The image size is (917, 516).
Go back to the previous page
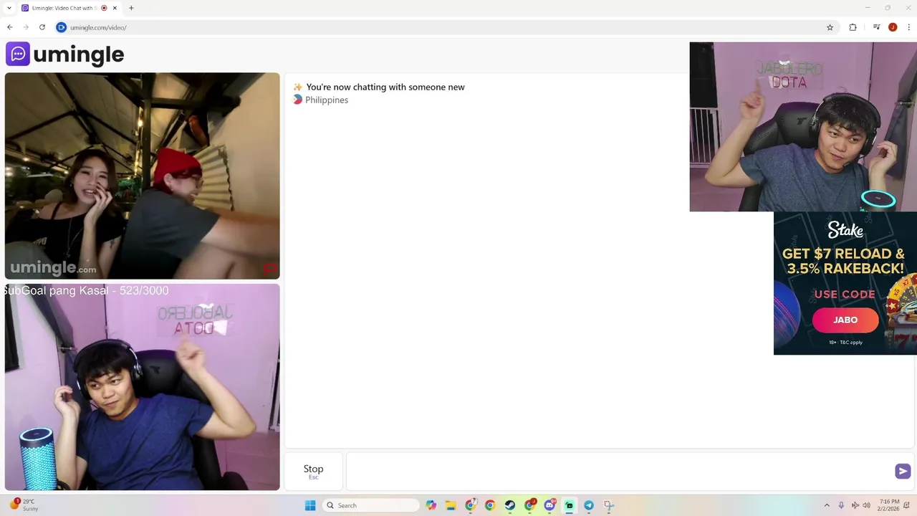pos(10,27)
